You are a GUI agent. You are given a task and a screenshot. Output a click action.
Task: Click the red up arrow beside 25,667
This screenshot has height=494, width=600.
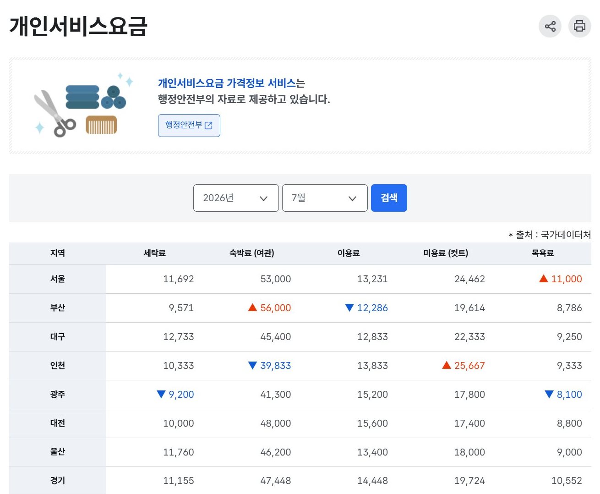447,365
